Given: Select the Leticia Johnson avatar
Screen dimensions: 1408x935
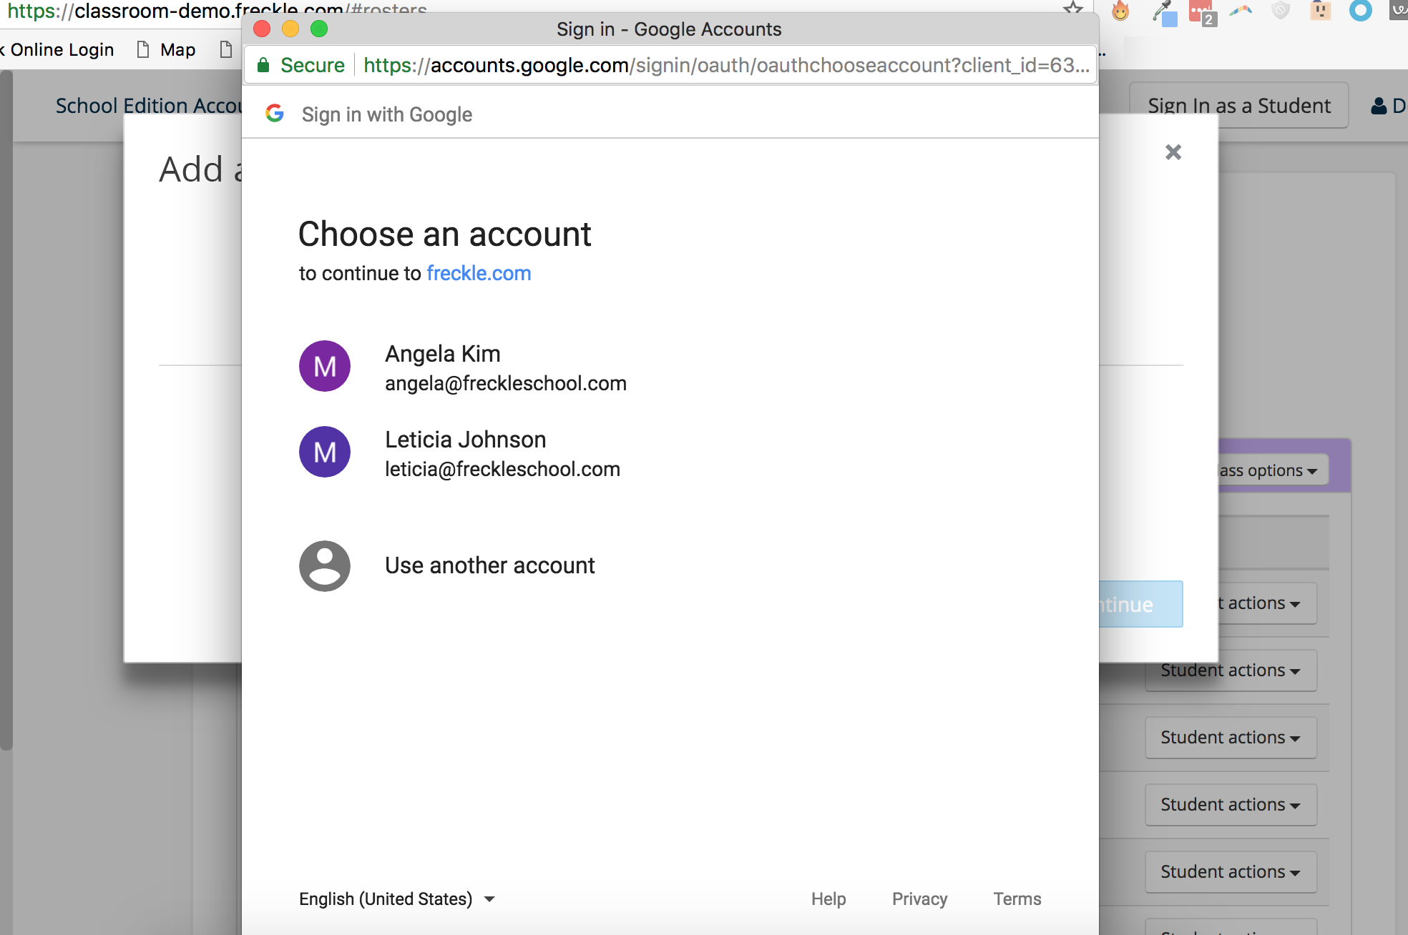Looking at the screenshot, I should point(325,452).
